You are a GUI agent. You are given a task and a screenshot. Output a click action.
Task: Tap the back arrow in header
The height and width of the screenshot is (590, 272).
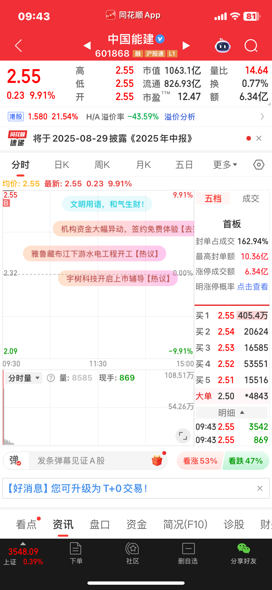click(19, 45)
